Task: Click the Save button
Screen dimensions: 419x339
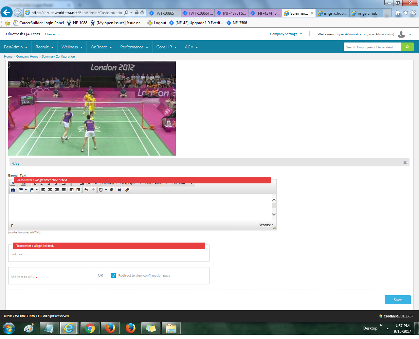Action: tap(397, 300)
